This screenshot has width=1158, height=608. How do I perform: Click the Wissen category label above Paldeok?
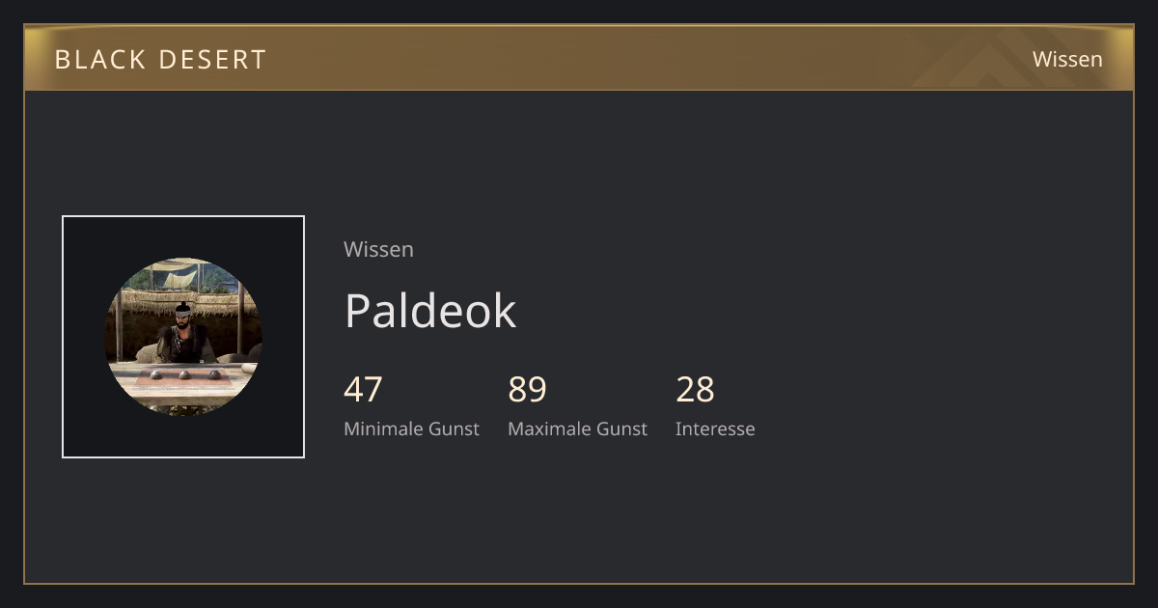pyautogui.click(x=378, y=249)
